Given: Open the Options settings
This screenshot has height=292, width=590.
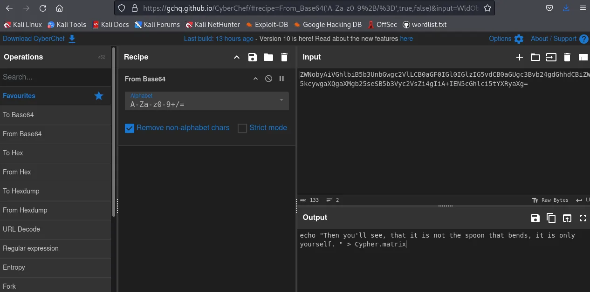Looking at the screenshot, I should point(506,39).
